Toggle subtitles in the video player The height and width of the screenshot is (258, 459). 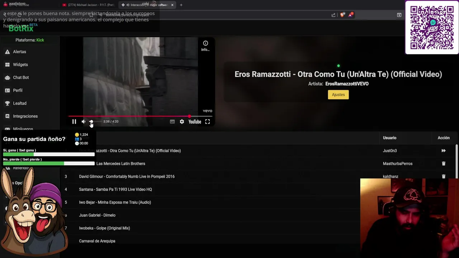[172, 122]
